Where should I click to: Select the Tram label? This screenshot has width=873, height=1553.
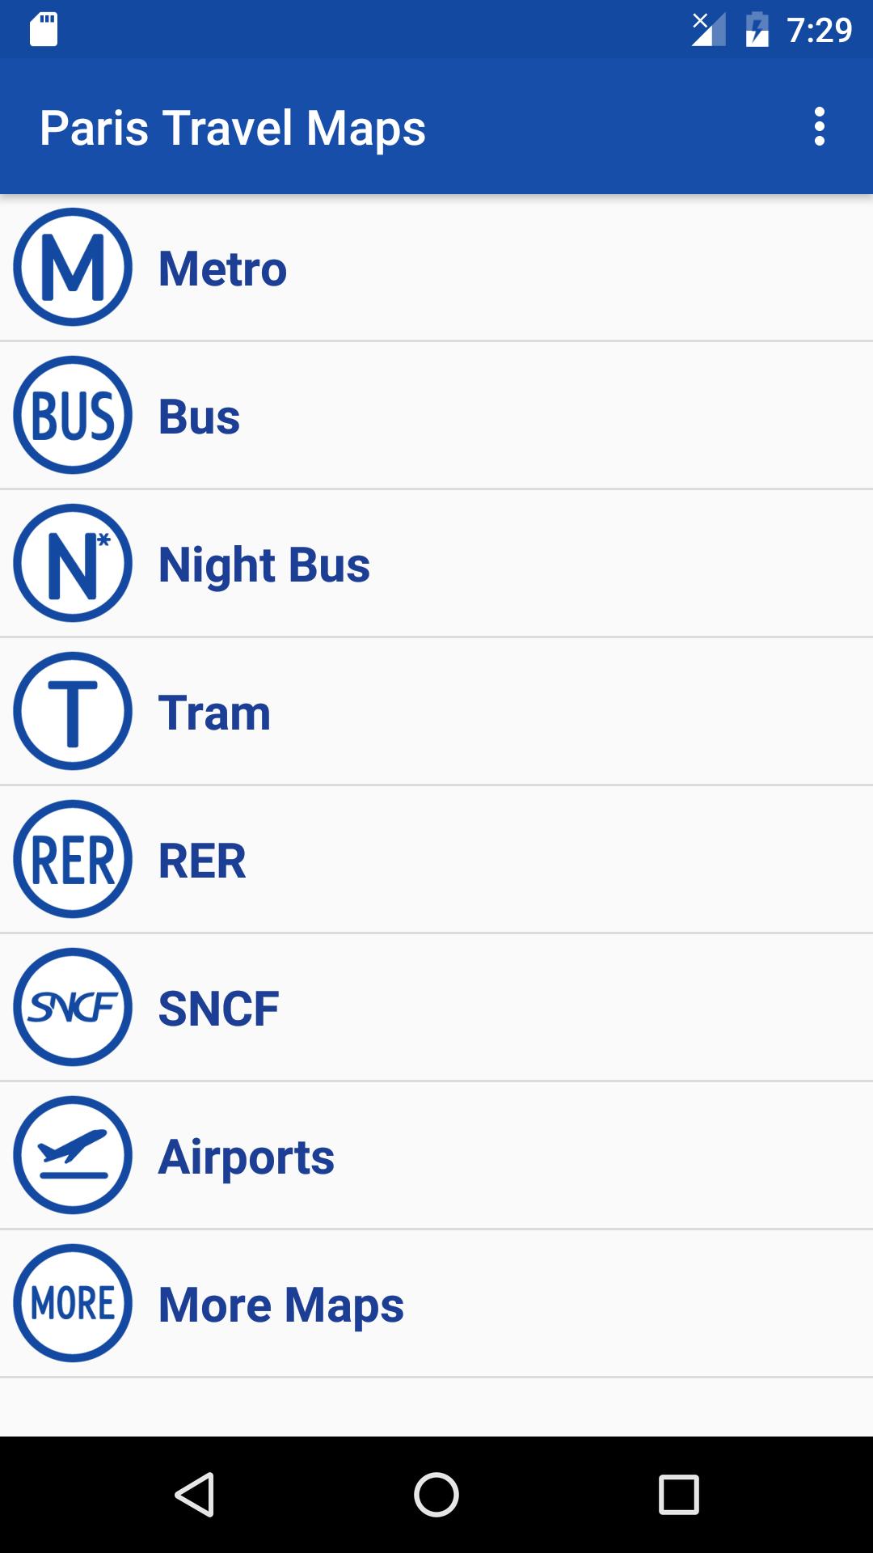pyautogui.click(x=214, y=713)
